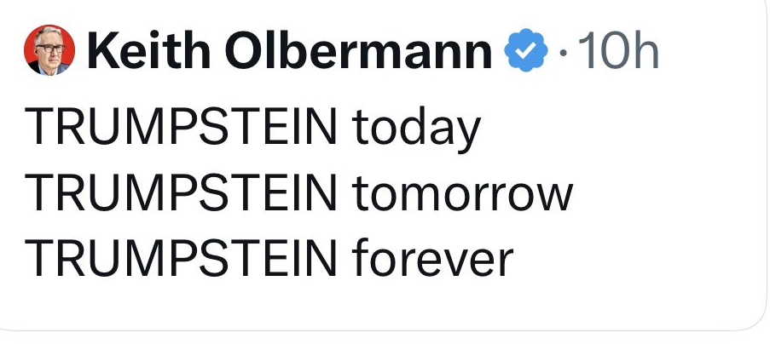Click the blue verified checkmark badge
The image size is (770, 344).
tap(526, 50)
